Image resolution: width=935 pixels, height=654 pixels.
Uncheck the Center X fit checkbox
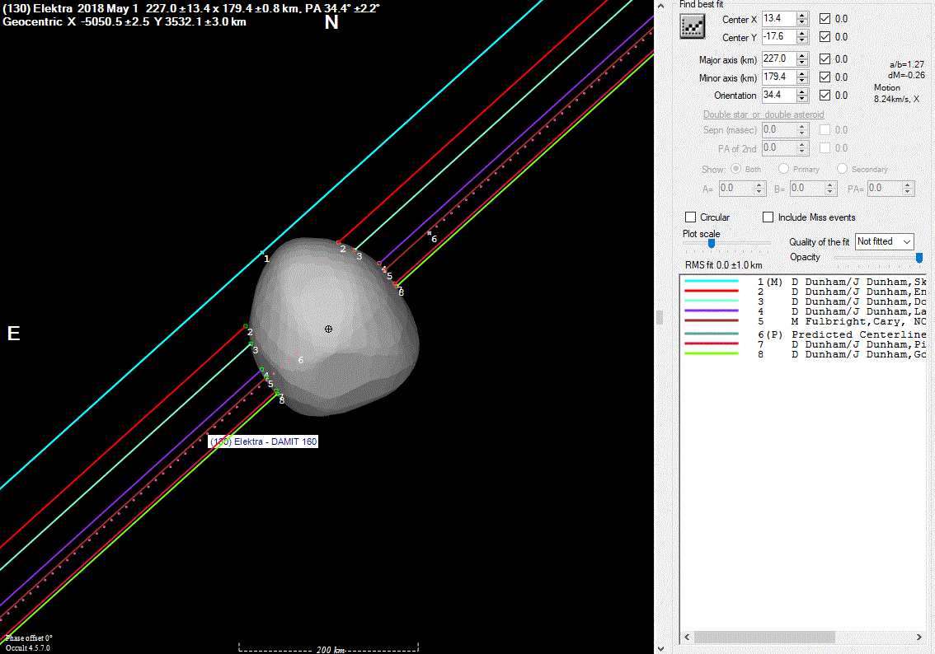click(x=825, y=18)
